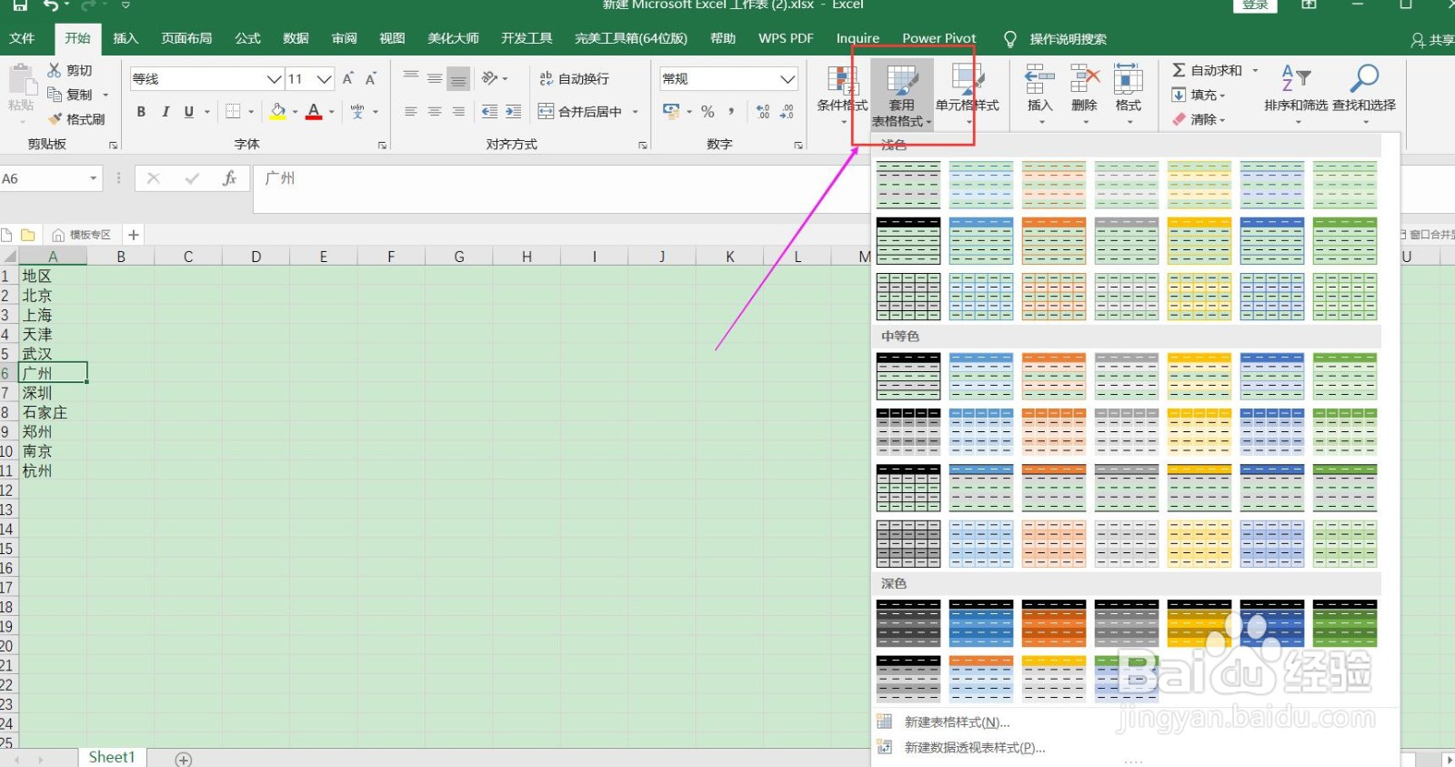Screen dimensions: 1455x767
Task: Open the 文件 menu tab
Action: pos(22,38)
